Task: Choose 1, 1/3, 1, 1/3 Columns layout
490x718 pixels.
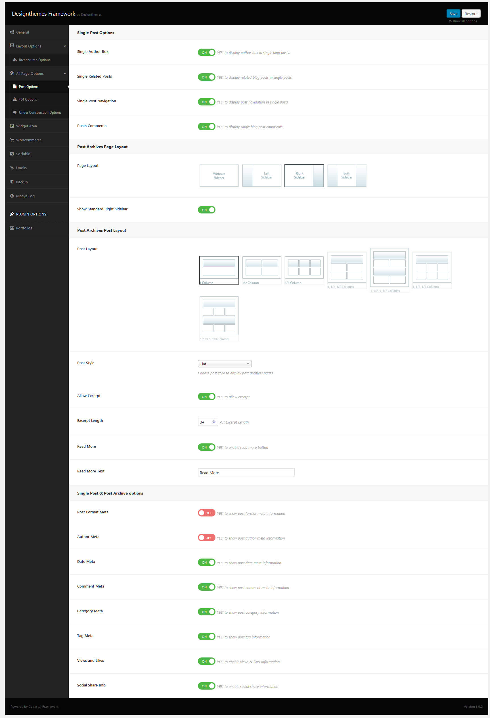Action: pyautogui.click(x=219, y=319)
